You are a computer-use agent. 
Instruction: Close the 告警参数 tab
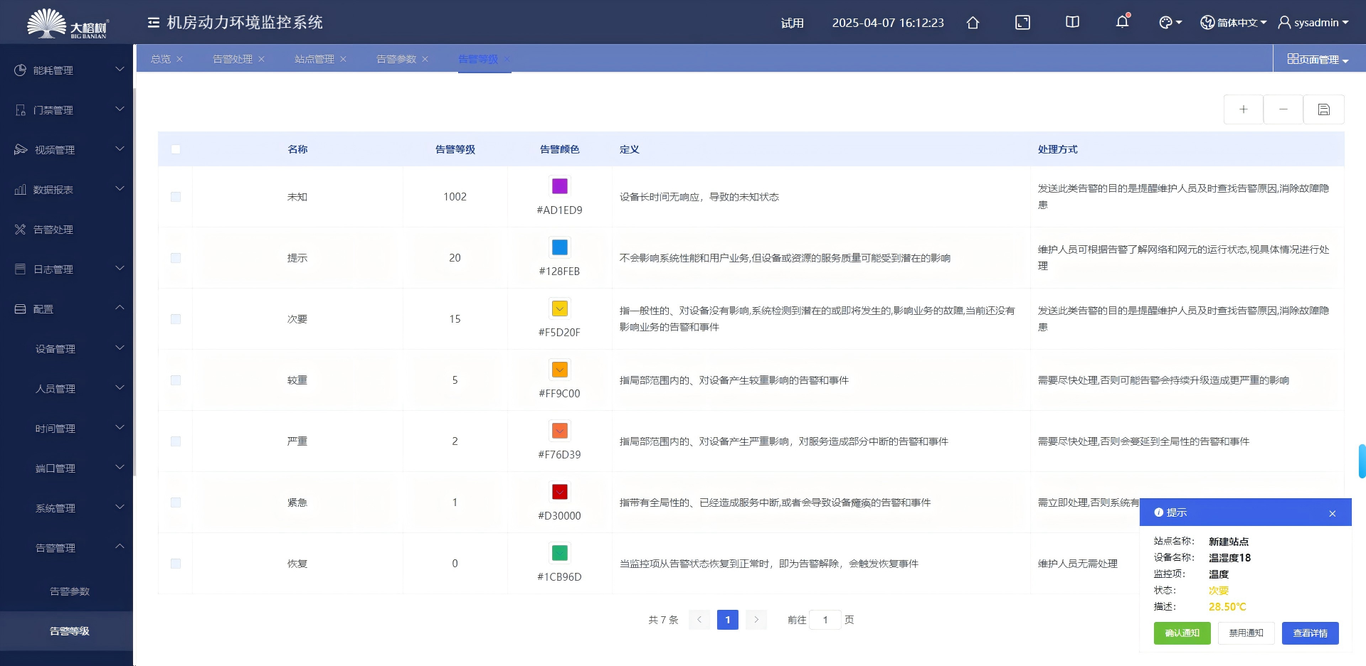coord(425,59)
